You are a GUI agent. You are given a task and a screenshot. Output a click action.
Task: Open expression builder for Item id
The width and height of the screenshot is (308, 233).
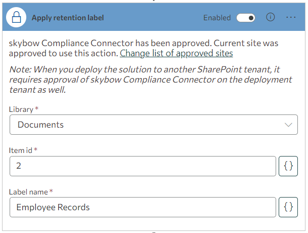tap(288, 166)
